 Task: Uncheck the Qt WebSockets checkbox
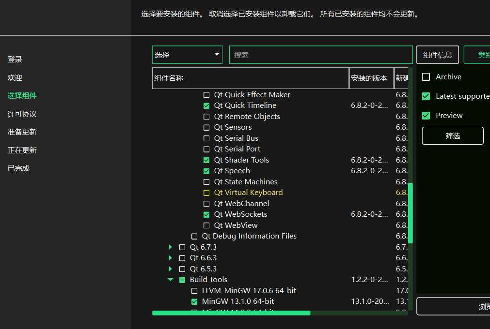pos(206,214)
